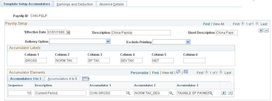Click Accumulator 3 column header

(x=187, y=85)
